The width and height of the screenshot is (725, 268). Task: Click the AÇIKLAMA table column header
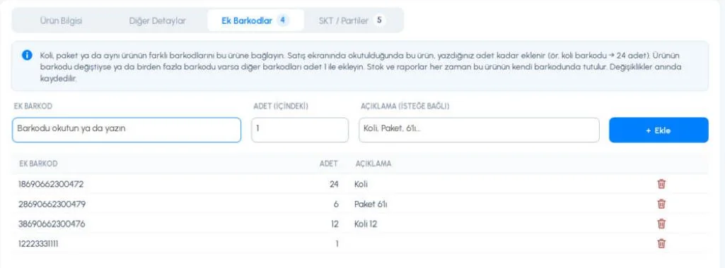tap(373, 164)
